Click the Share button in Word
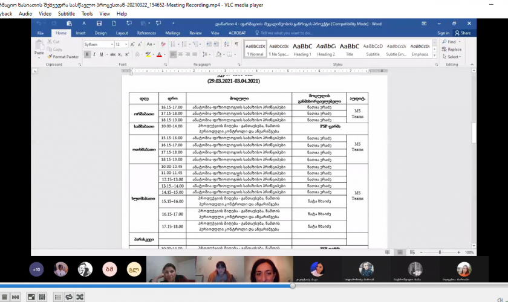The width and height of the screenshot is (508, 302). [463, 33]
